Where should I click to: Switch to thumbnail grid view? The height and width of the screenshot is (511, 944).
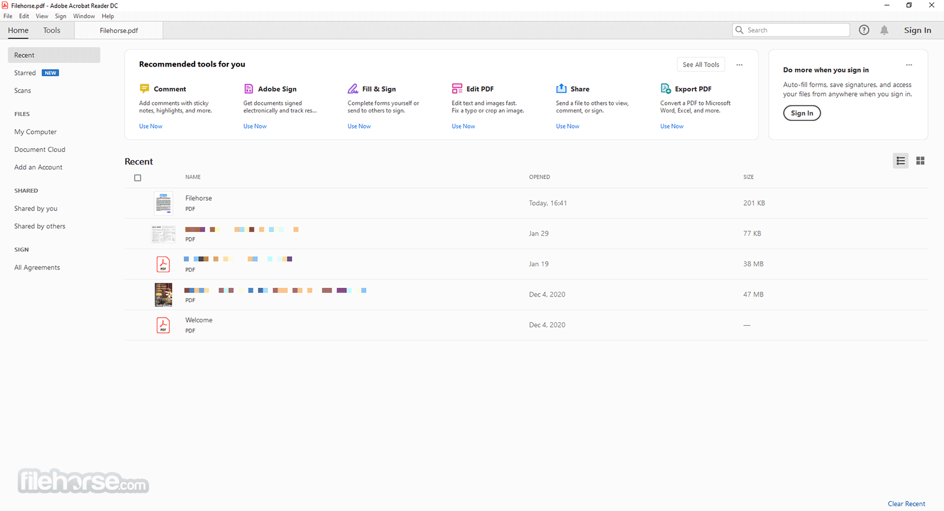pyautogui.click(x=920, y=160)
